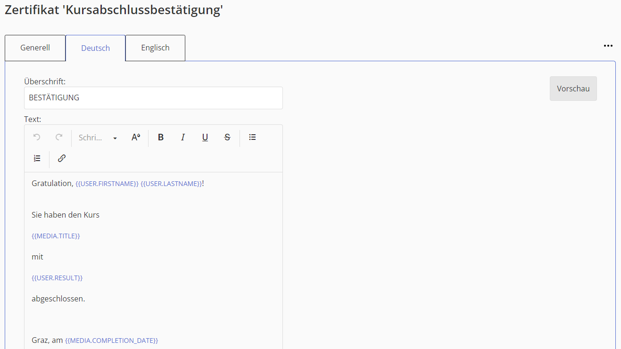Click the Redo icon in editor toolbar
The height and width of the screenshot is (349, 621).
click(59, 137)
